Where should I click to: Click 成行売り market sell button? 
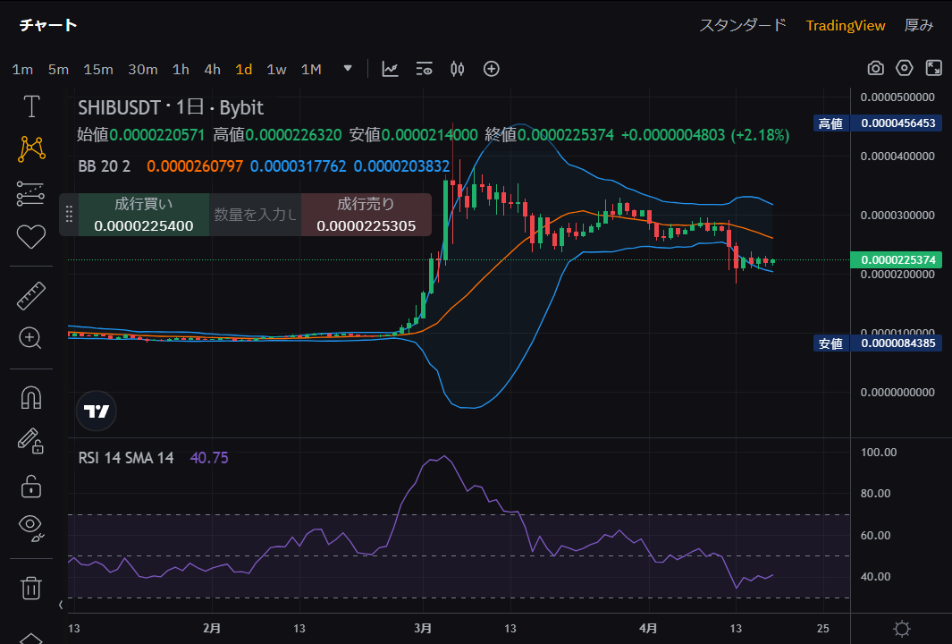point(366,215)
